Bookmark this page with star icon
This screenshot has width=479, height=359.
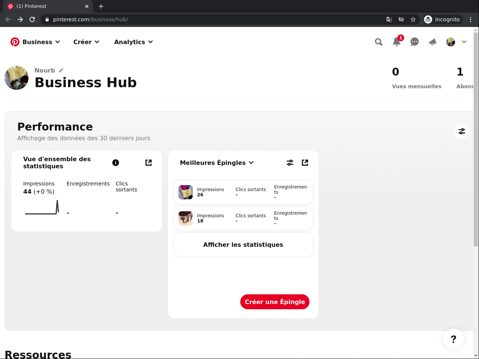click(413, 19)
